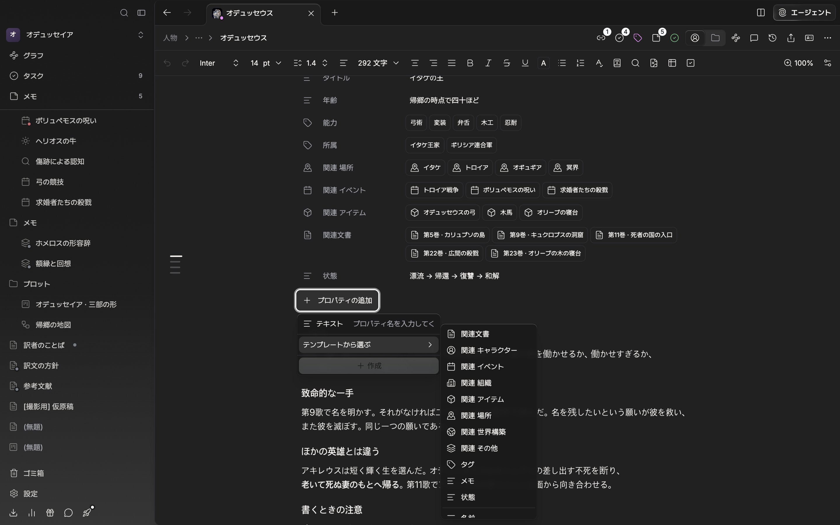
Task: Insert a bulleted list
Action: pos(562,63)
